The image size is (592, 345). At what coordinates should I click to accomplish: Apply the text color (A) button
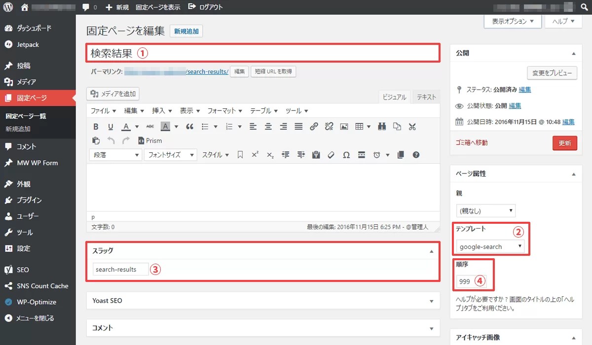126,127
